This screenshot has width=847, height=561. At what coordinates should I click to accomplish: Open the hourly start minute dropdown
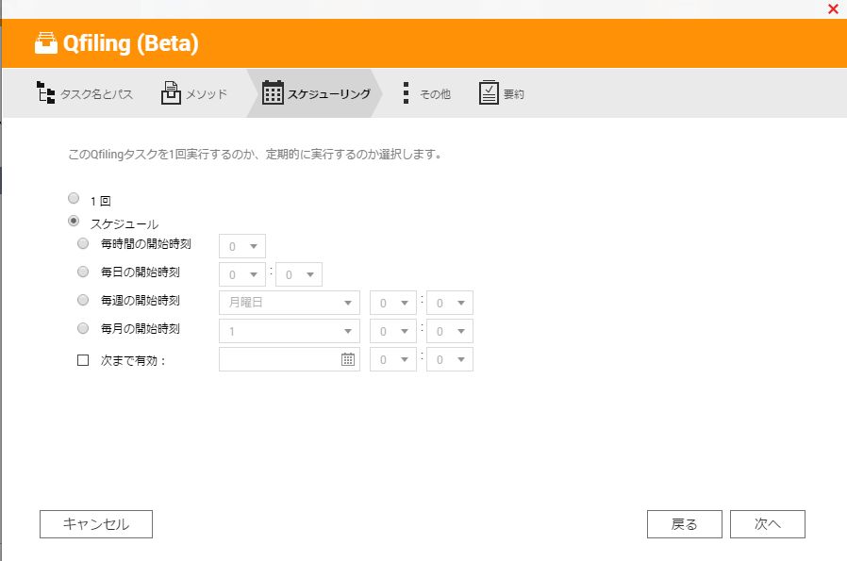click(242, 246)
